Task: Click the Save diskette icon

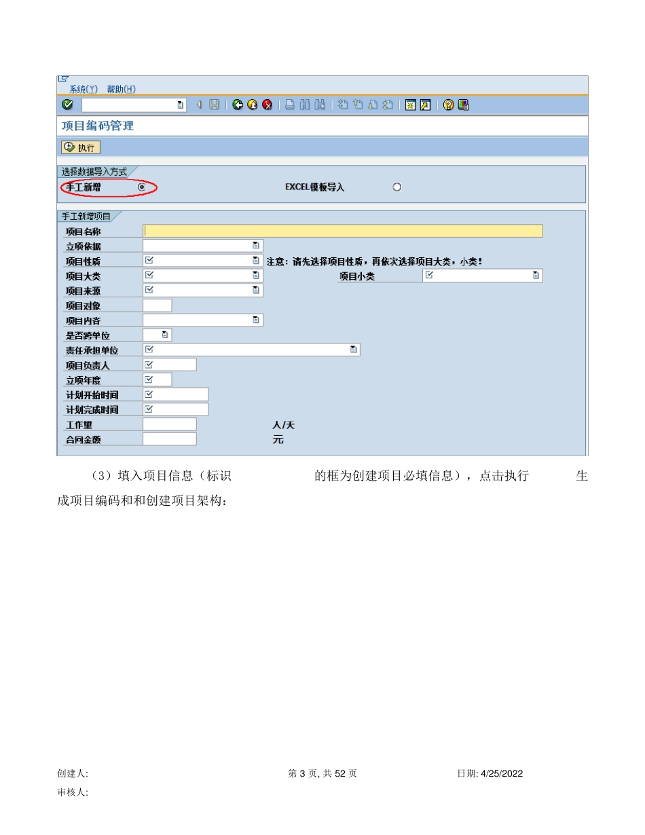Action: point(214,105)
